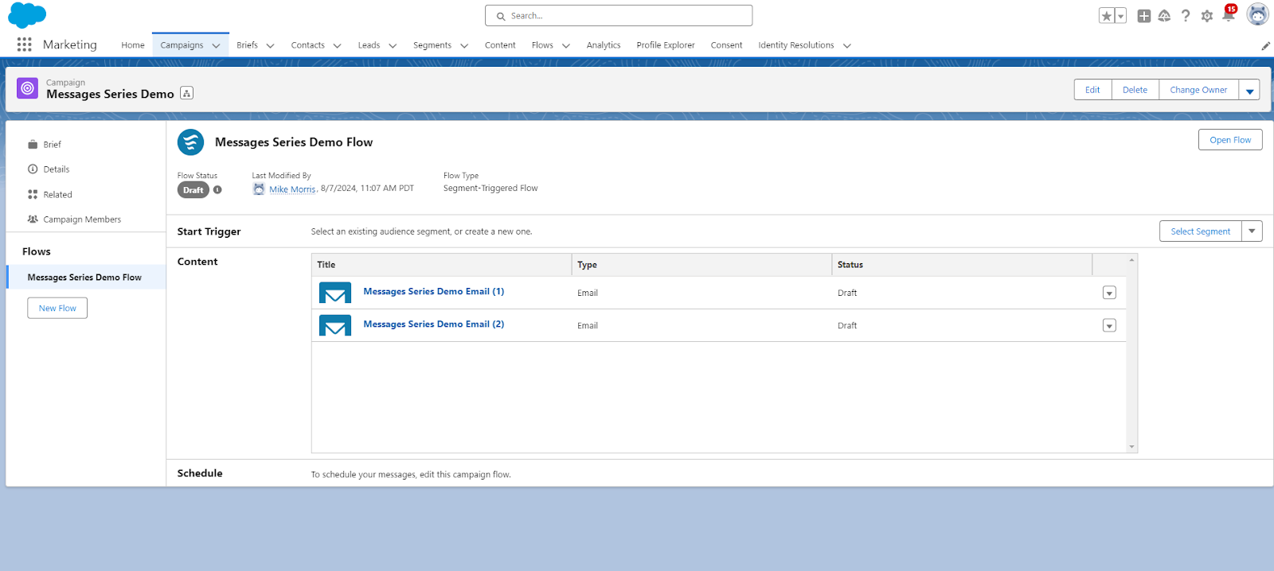Open row actions for Demo Email (2)

1109,325
